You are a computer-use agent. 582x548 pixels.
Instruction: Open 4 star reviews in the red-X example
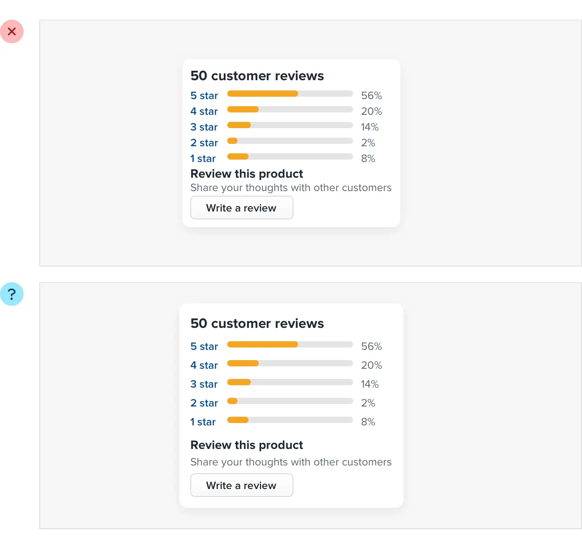(204, 111)
